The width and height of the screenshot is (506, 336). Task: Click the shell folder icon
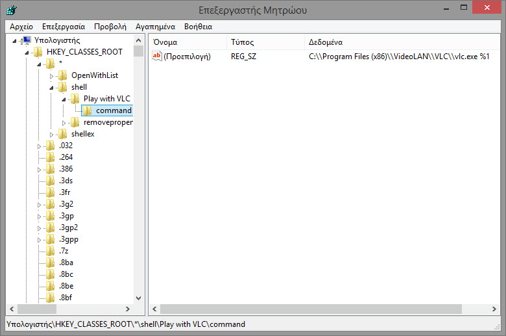[x=63, y=87]
